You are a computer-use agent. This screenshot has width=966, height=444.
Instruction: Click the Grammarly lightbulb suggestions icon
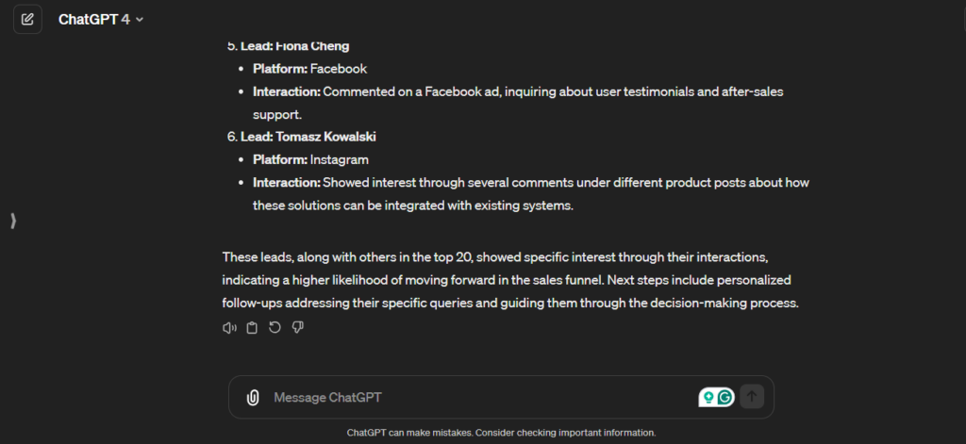tap(707, 398)
